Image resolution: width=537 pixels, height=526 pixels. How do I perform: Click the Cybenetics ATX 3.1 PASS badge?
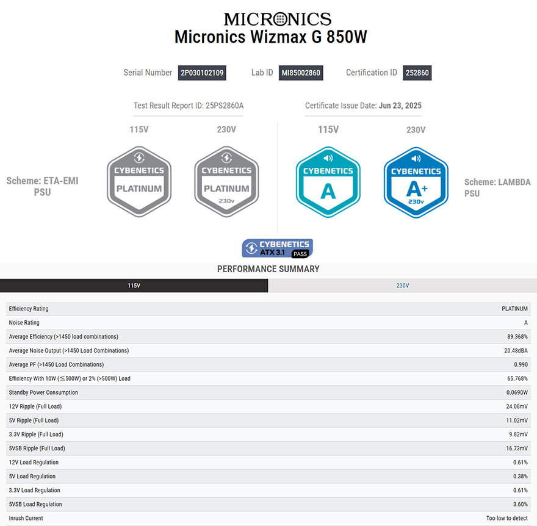(x=278, y=248)
